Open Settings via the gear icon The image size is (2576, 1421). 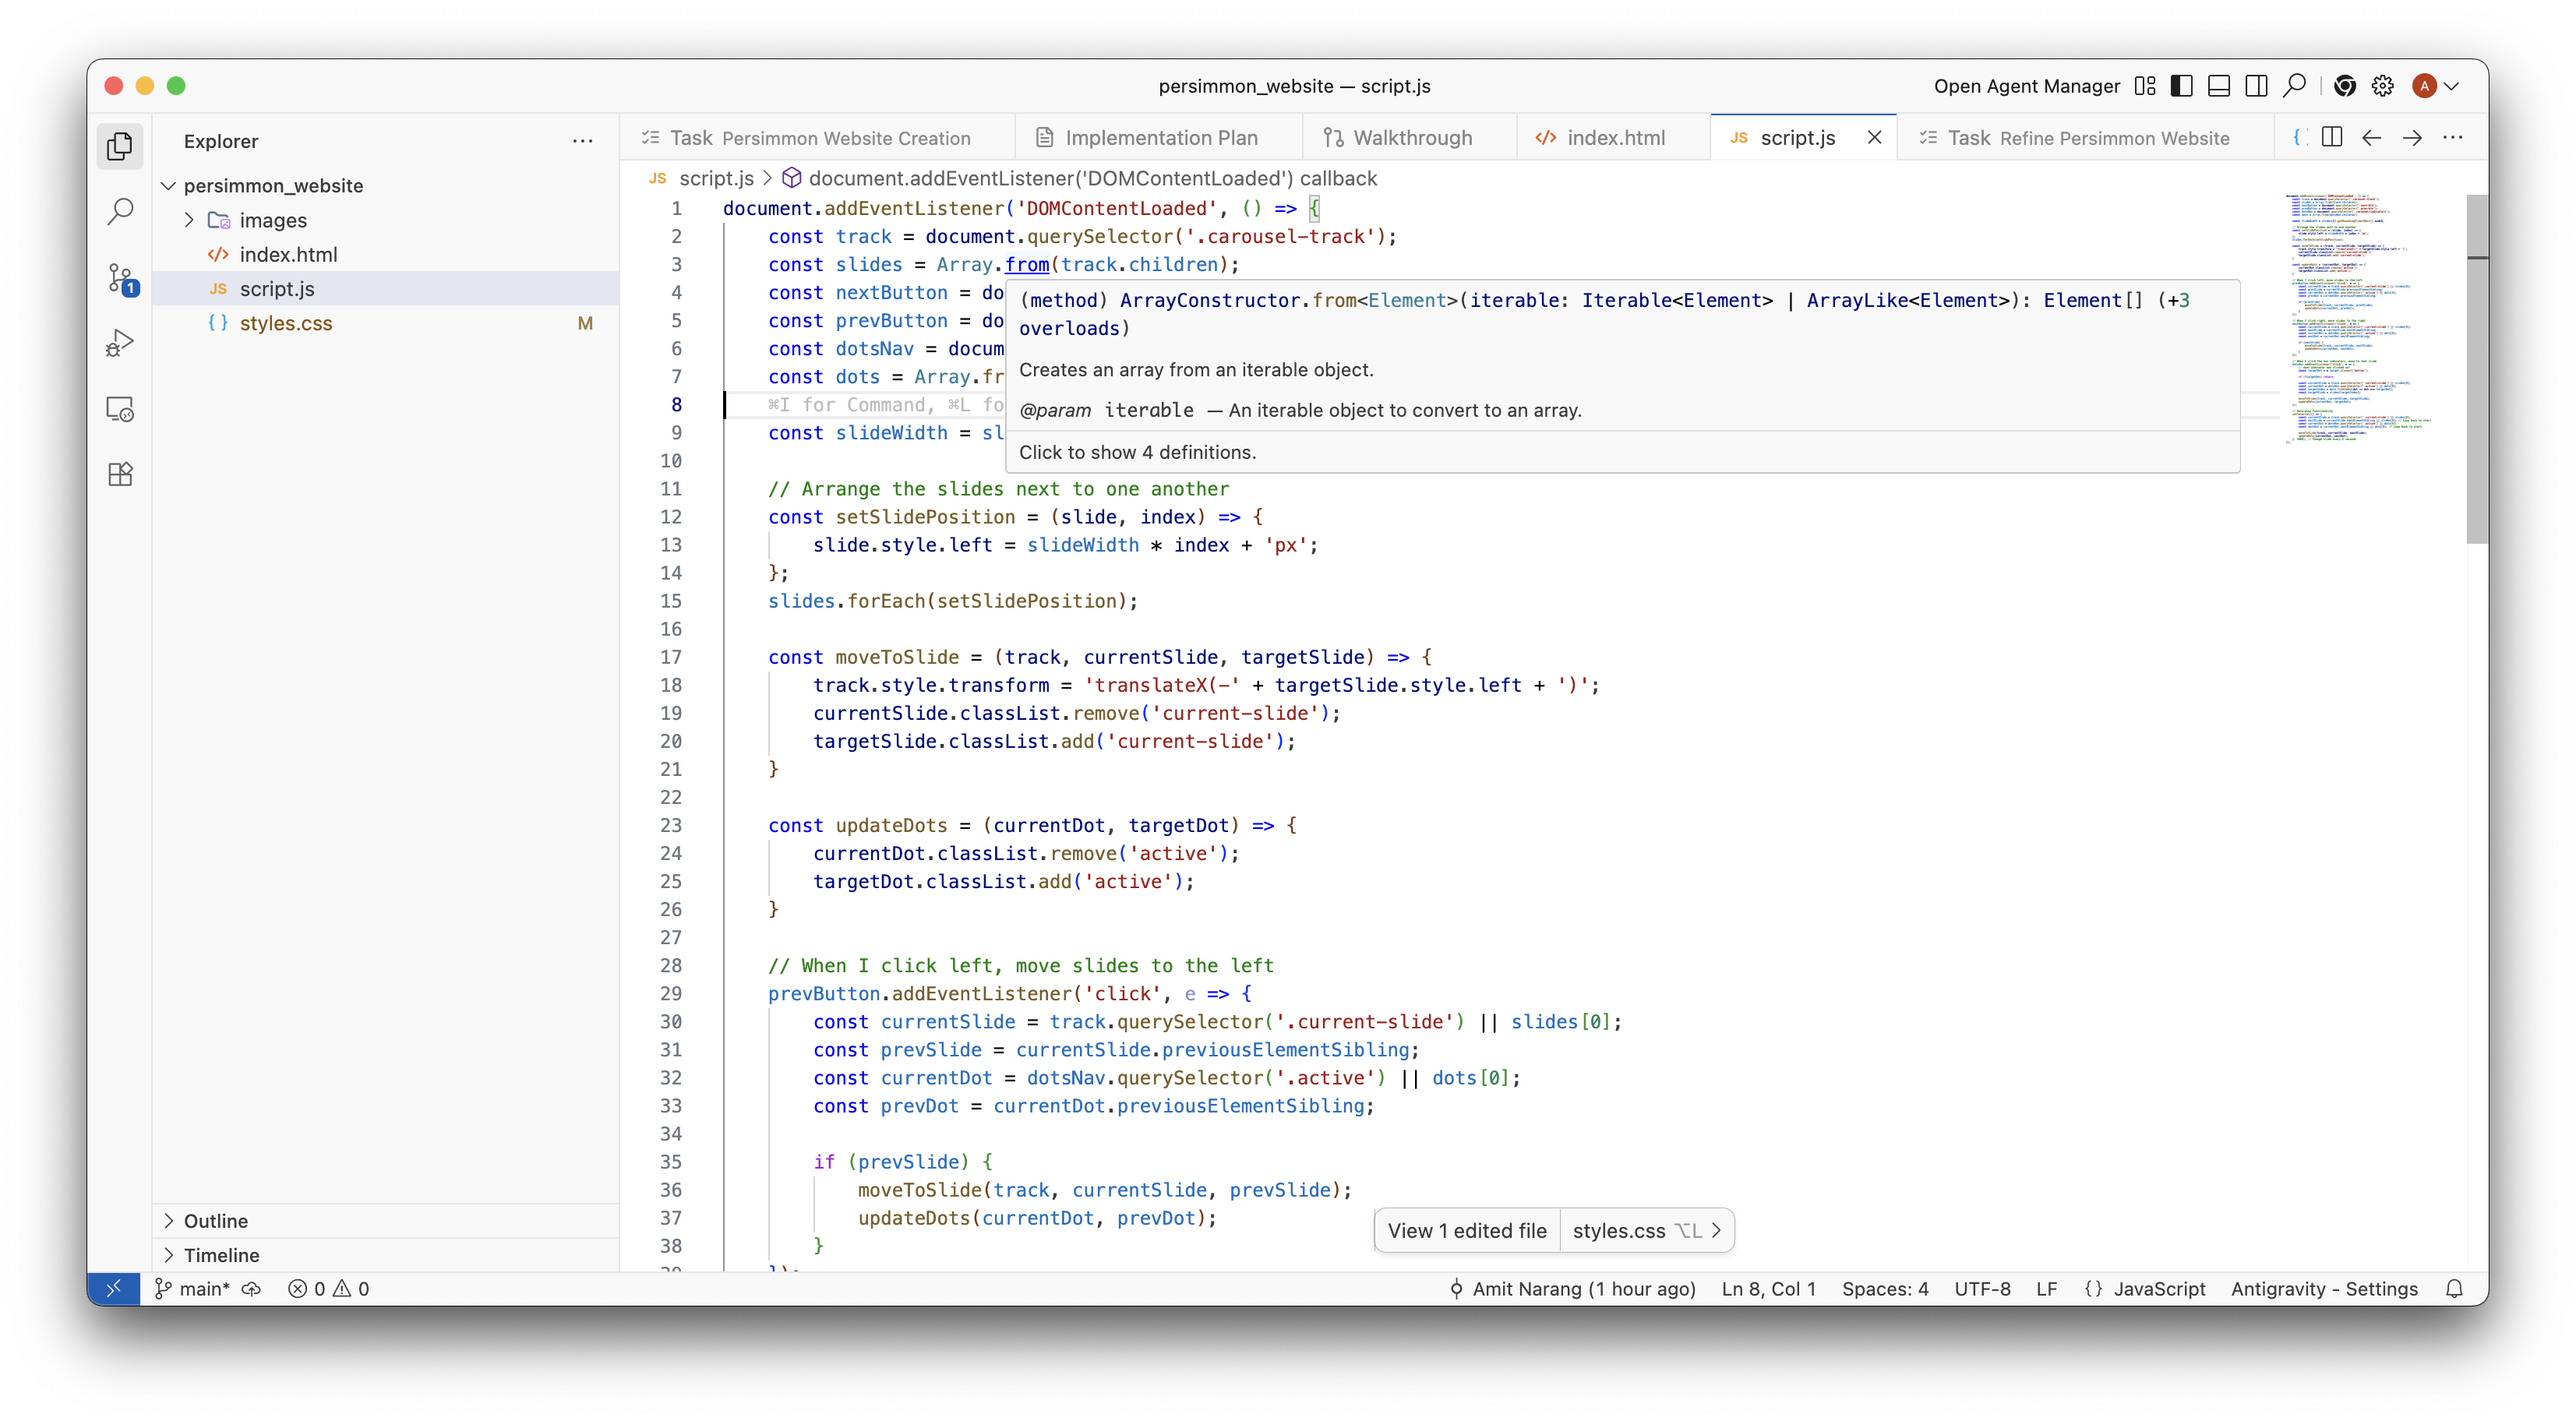coord(2382,86)
